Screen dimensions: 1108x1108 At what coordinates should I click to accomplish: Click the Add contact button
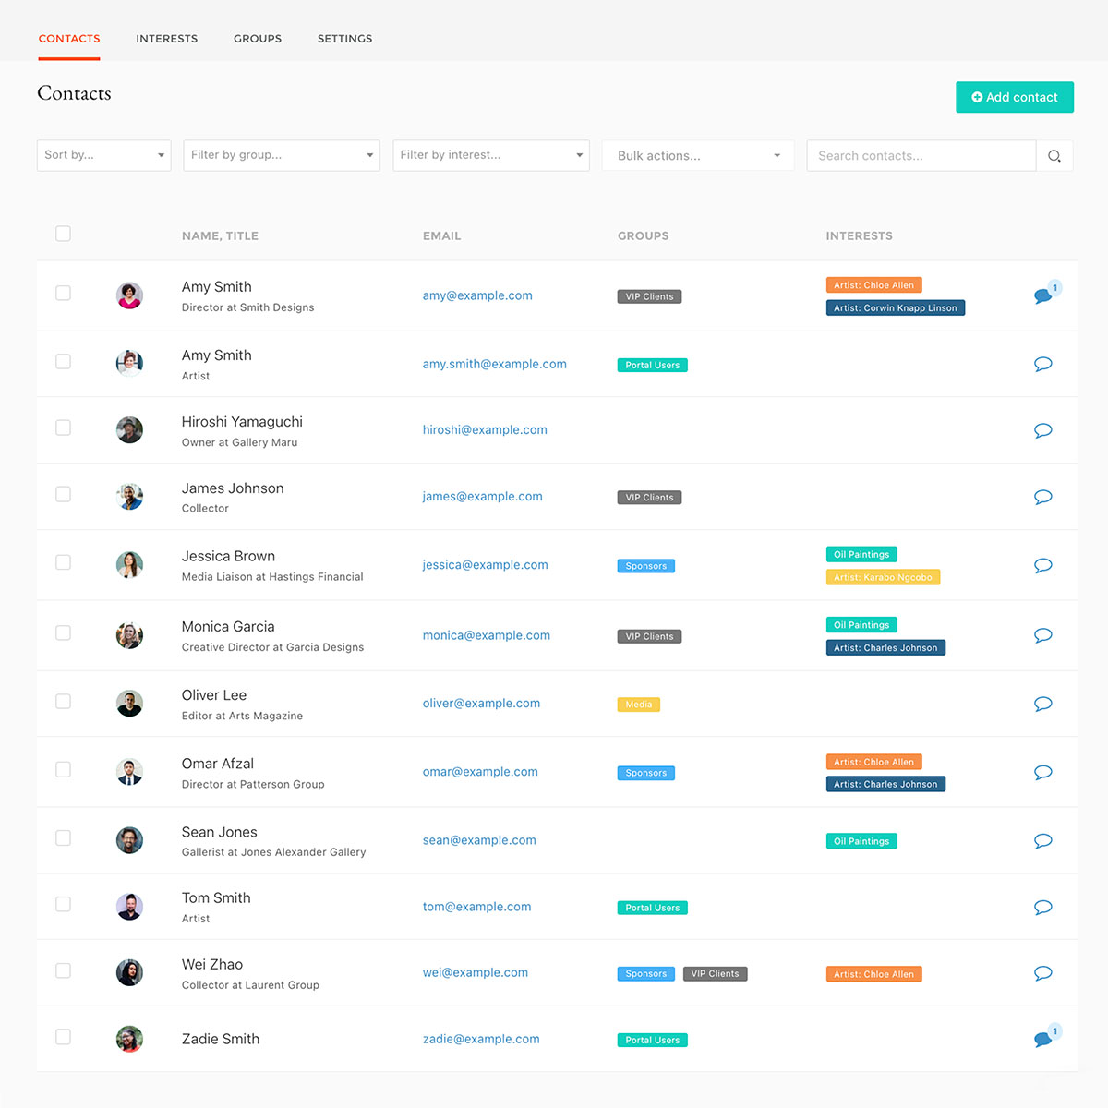(1015, 97)
